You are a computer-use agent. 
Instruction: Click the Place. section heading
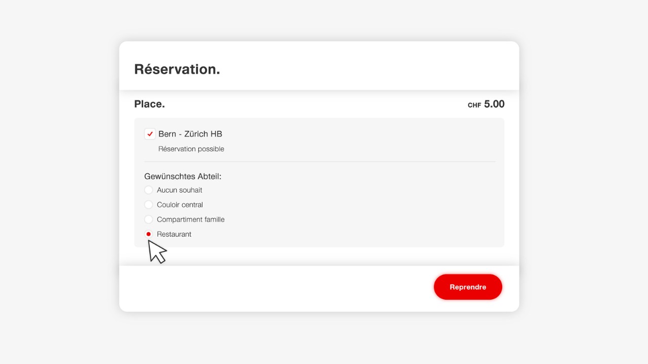click(149, 104)
